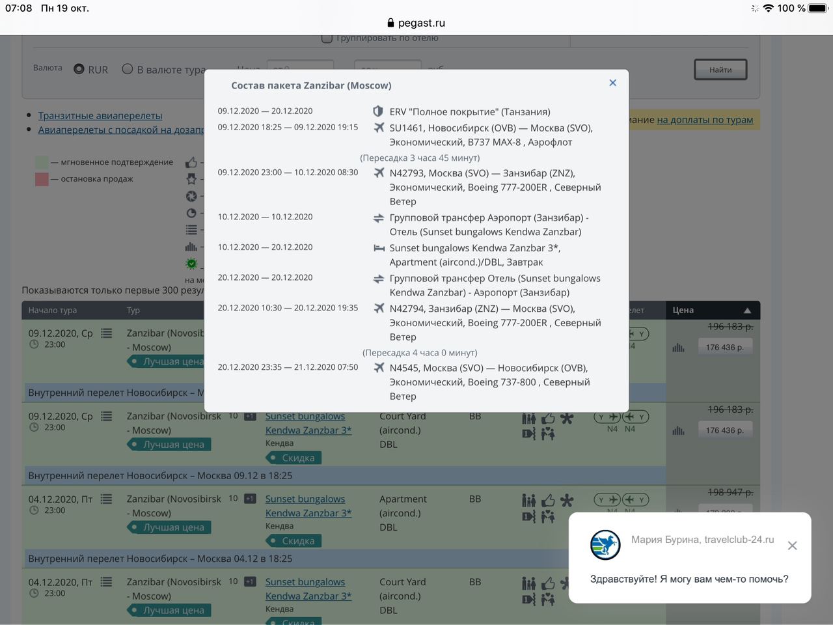This screenshot has width=833, height=625.
Task: Click '+1' badge in 09.12.2020 Court Yard row
Action: point(250,416)
